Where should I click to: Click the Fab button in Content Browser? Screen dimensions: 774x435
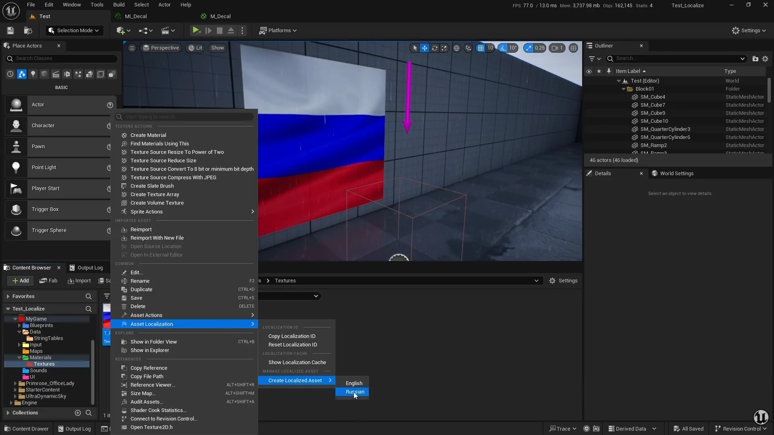click(x=48, y=281)
